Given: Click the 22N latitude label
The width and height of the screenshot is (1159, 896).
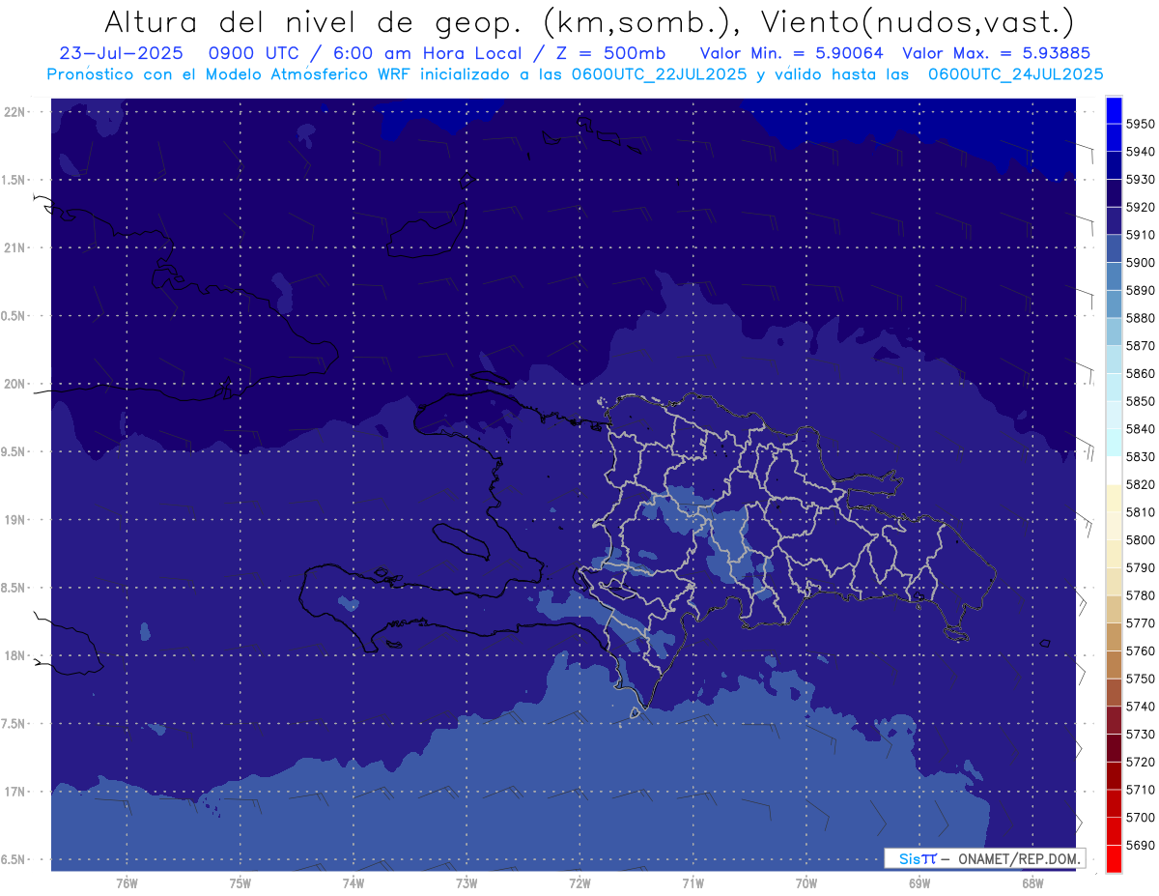Looking at the screenshot, I should pyautogui.click(x=14, y=111).
